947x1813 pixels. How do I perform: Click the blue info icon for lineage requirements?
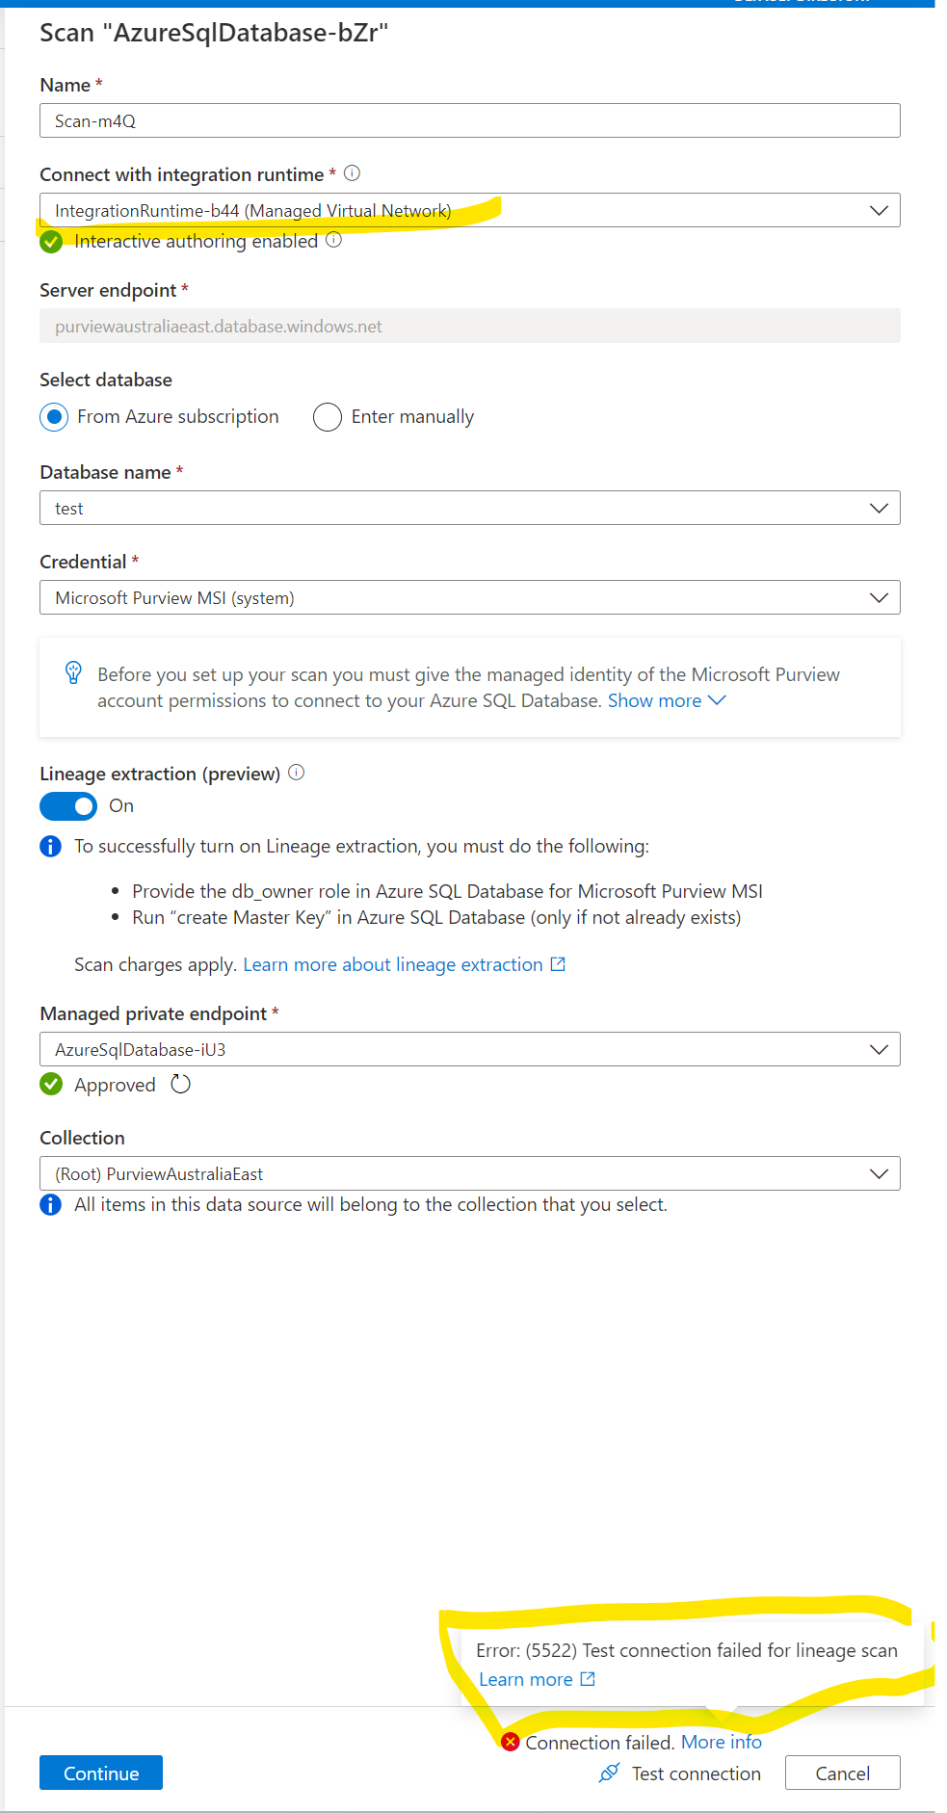tap(50, 847)
